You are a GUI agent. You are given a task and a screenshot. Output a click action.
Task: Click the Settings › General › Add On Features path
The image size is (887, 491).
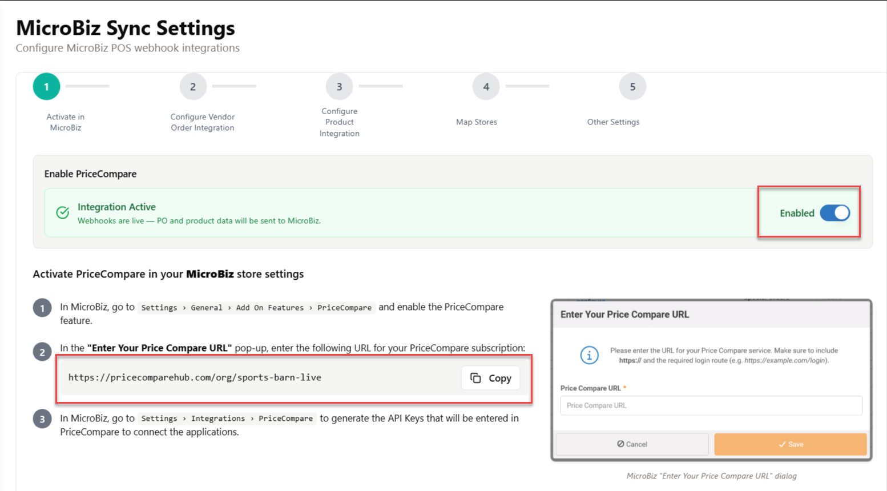click(x=256, y=308)
